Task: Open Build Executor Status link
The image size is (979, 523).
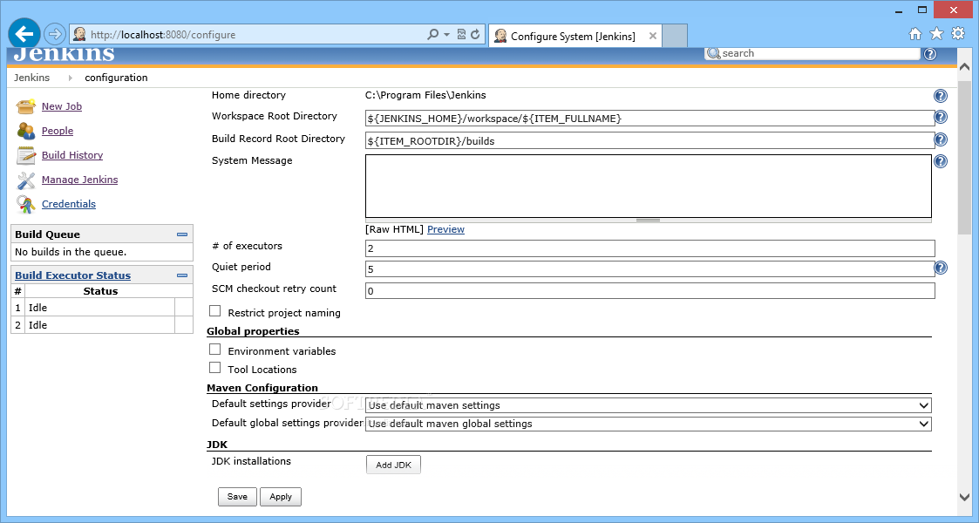Action: (x=73, y=275)
